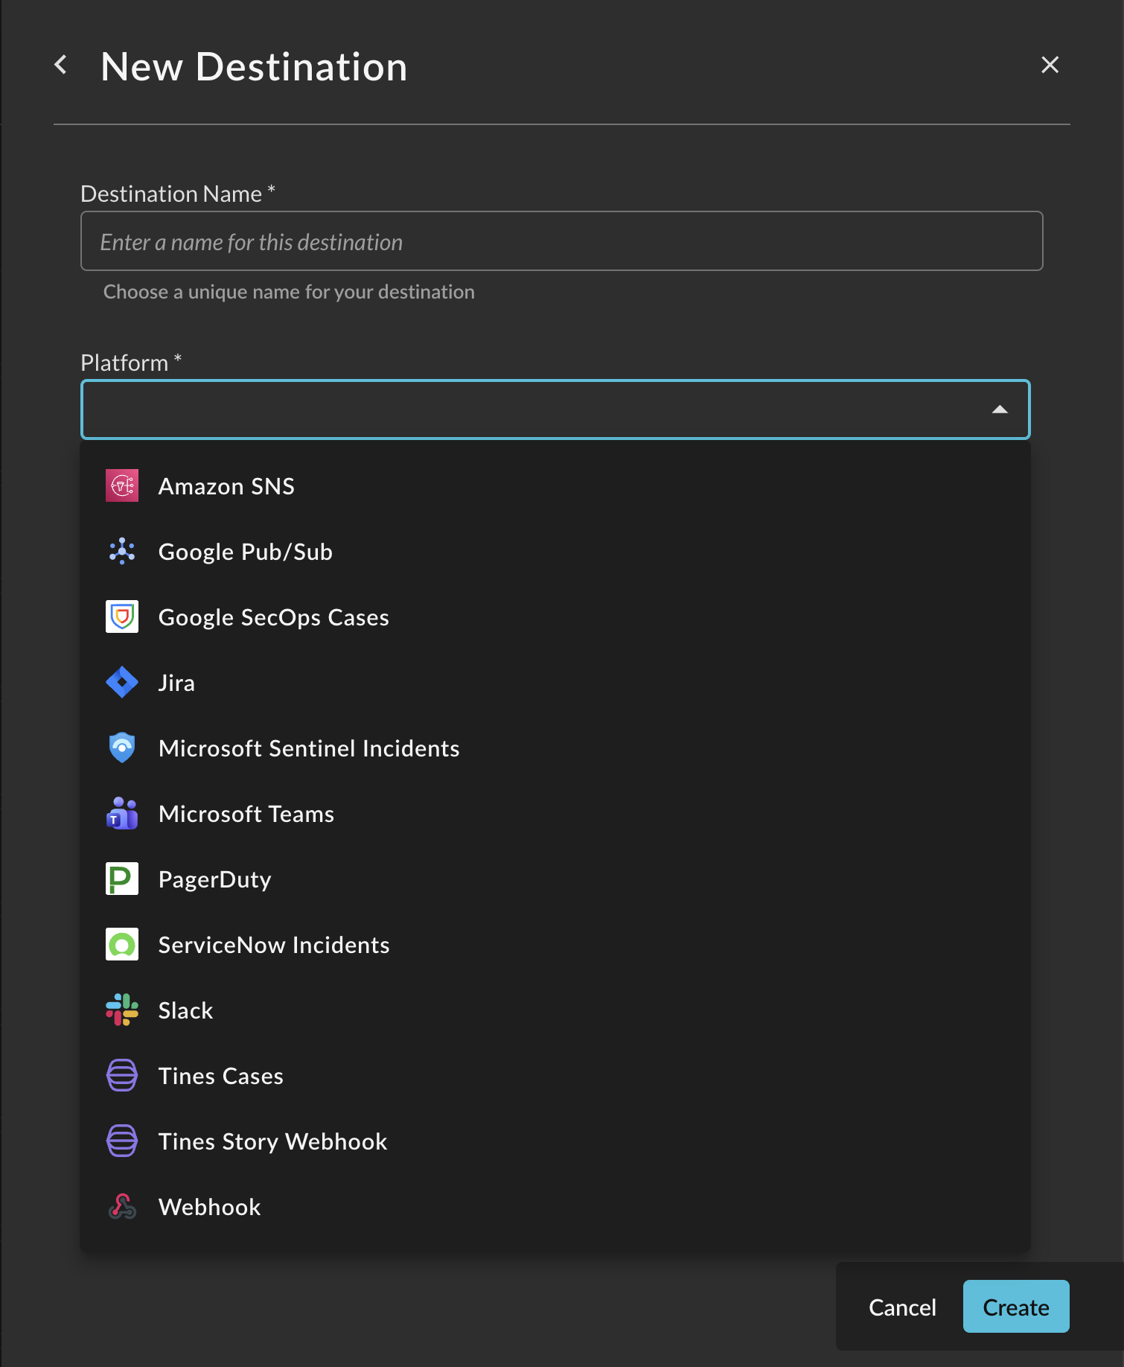
Task: Click inside the Platform combo box
Action: click(x=555, y=410)
